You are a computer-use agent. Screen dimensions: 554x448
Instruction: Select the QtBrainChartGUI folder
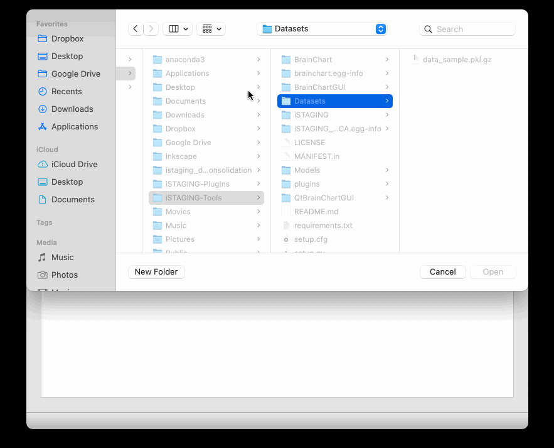(x=335, y=198)
